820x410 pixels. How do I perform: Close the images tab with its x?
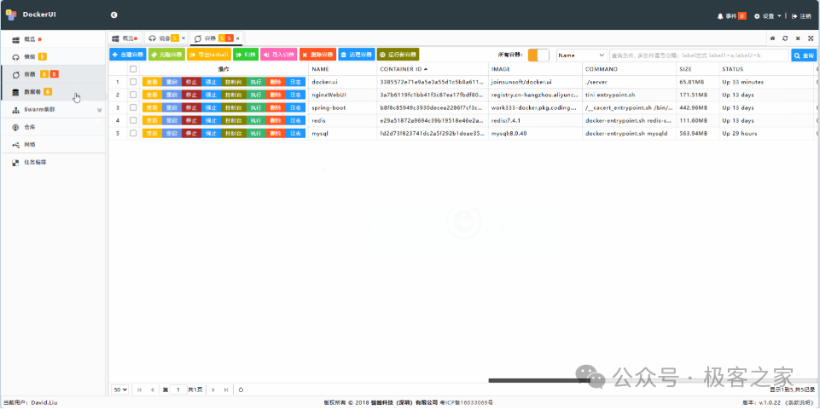(x=183, y=38)
